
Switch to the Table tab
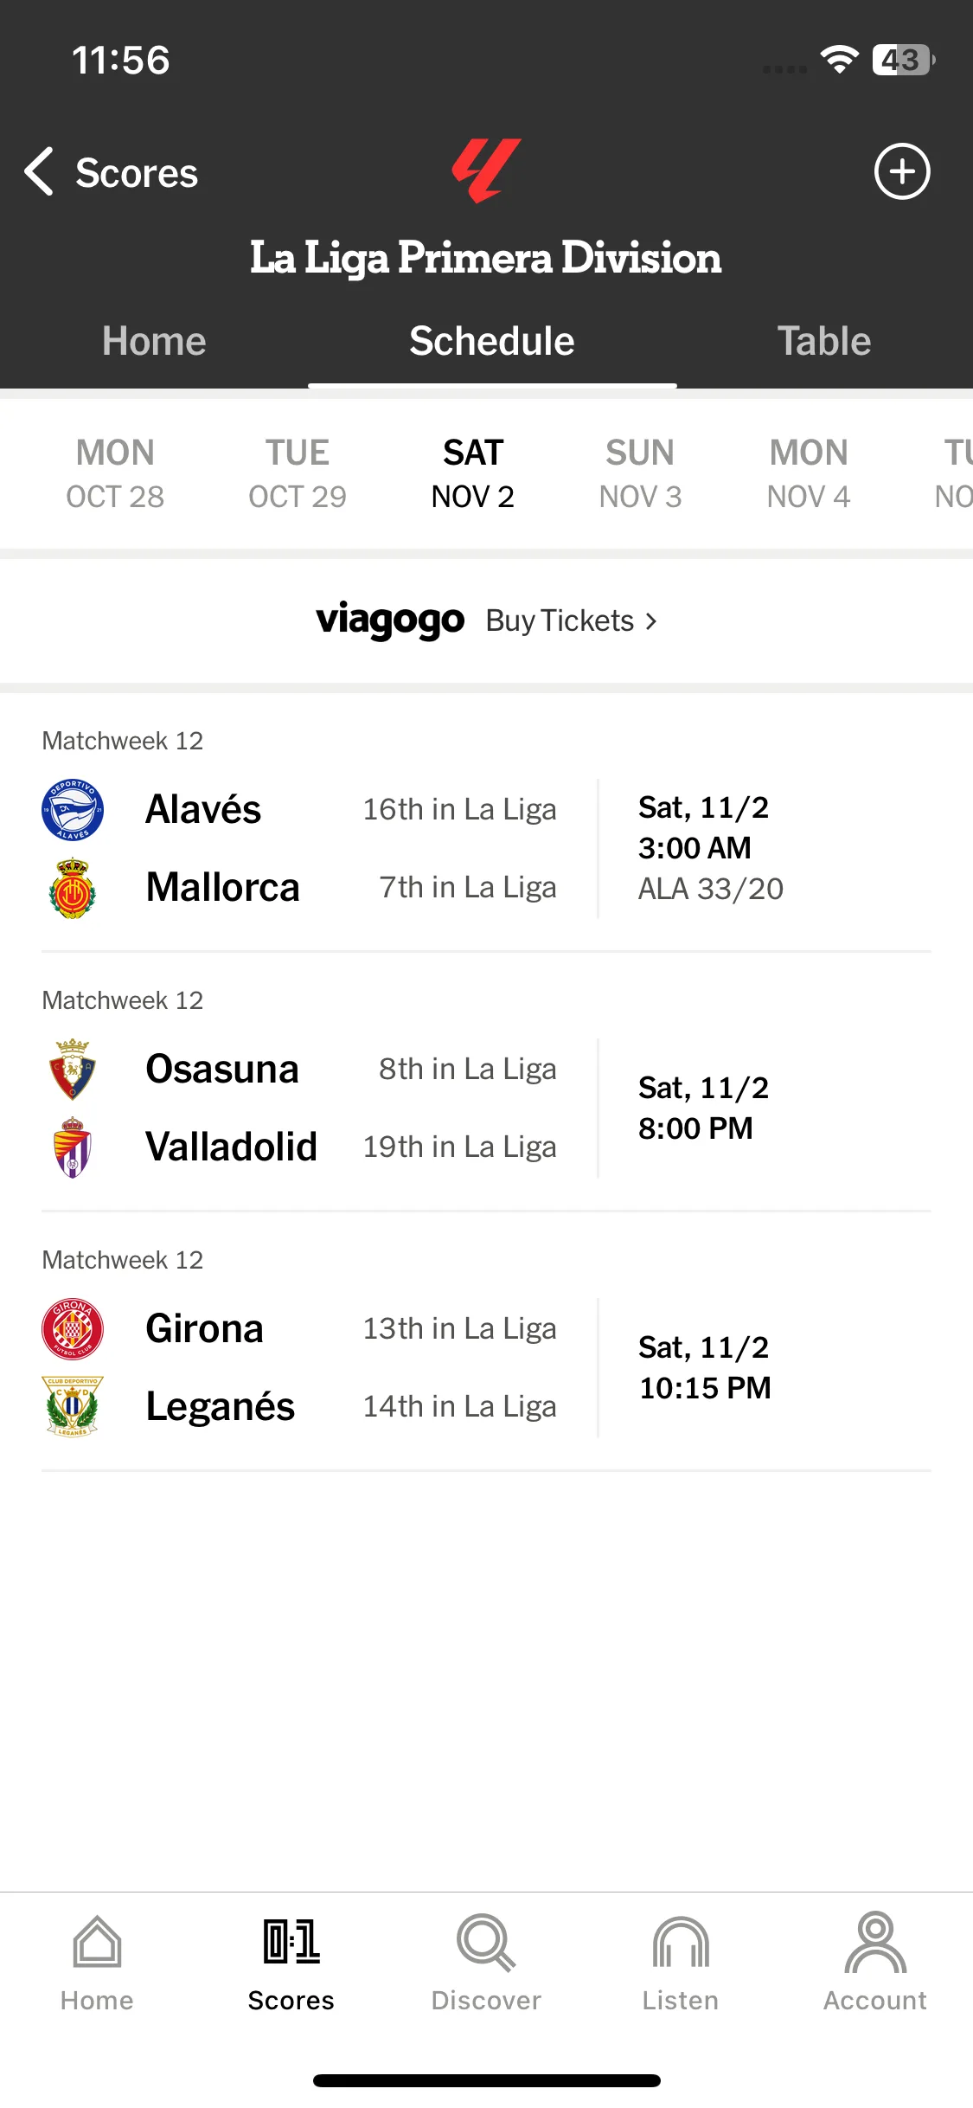(x=823, y=341)
